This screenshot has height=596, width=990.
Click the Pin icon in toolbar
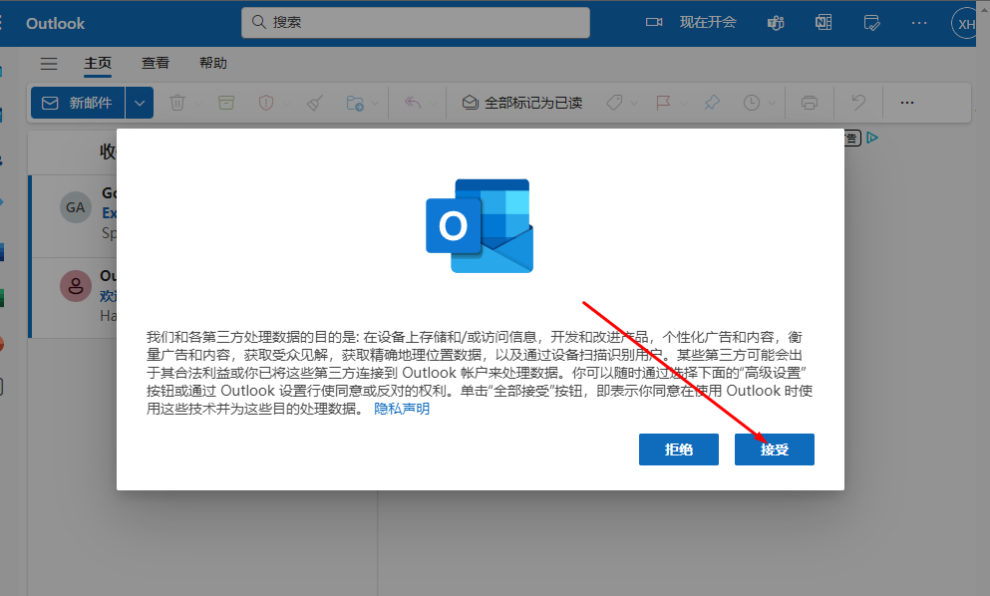point(712,103)
